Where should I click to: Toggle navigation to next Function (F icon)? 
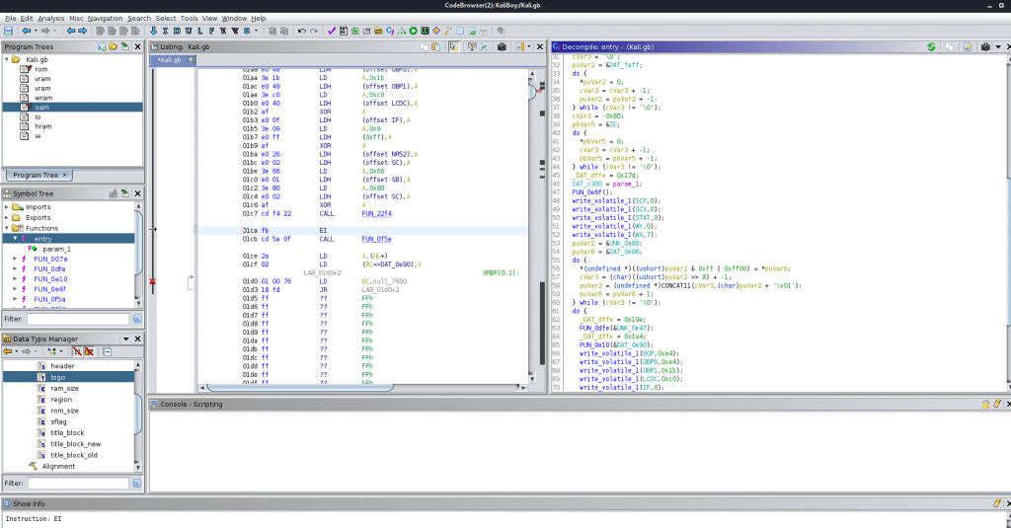point(211,31)
